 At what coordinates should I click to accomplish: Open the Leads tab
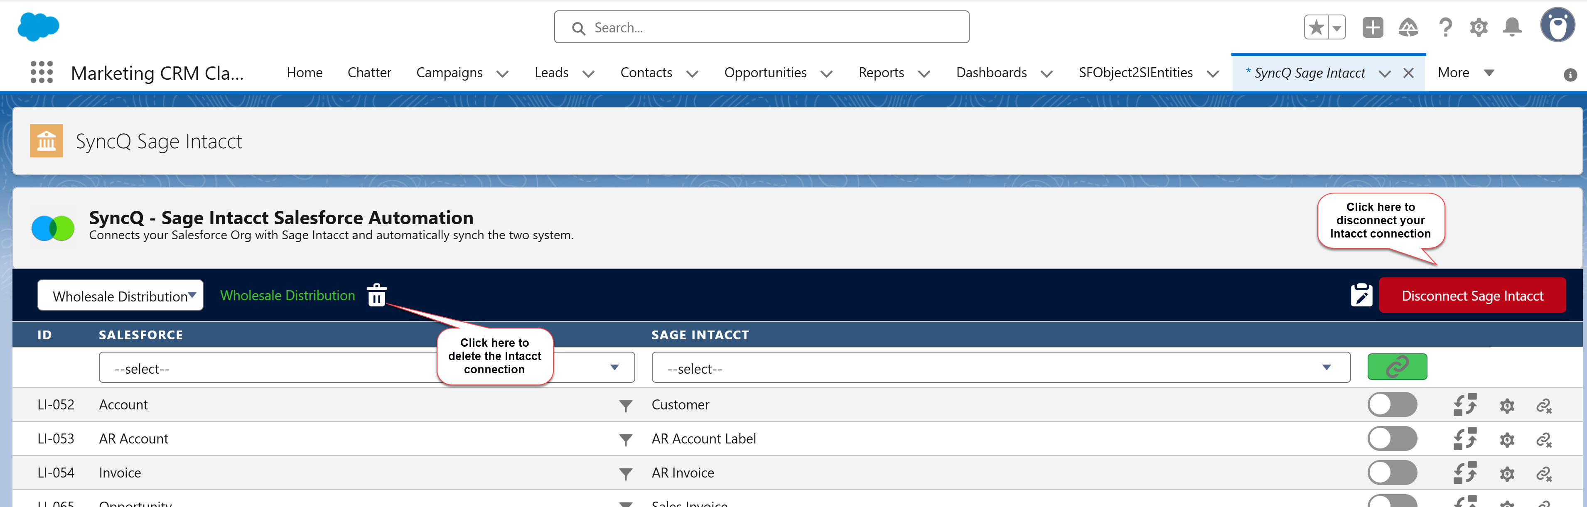click(x=551, y=73)
